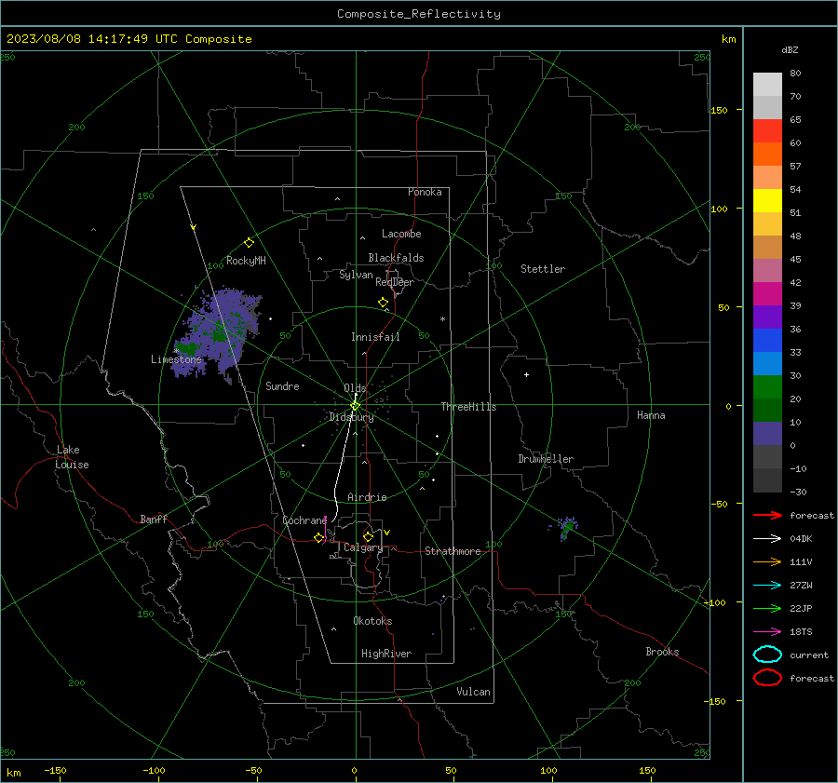Viewport: 838px width, 783px height.
Task: Click the Cochrane label
Action: [304, 520]
